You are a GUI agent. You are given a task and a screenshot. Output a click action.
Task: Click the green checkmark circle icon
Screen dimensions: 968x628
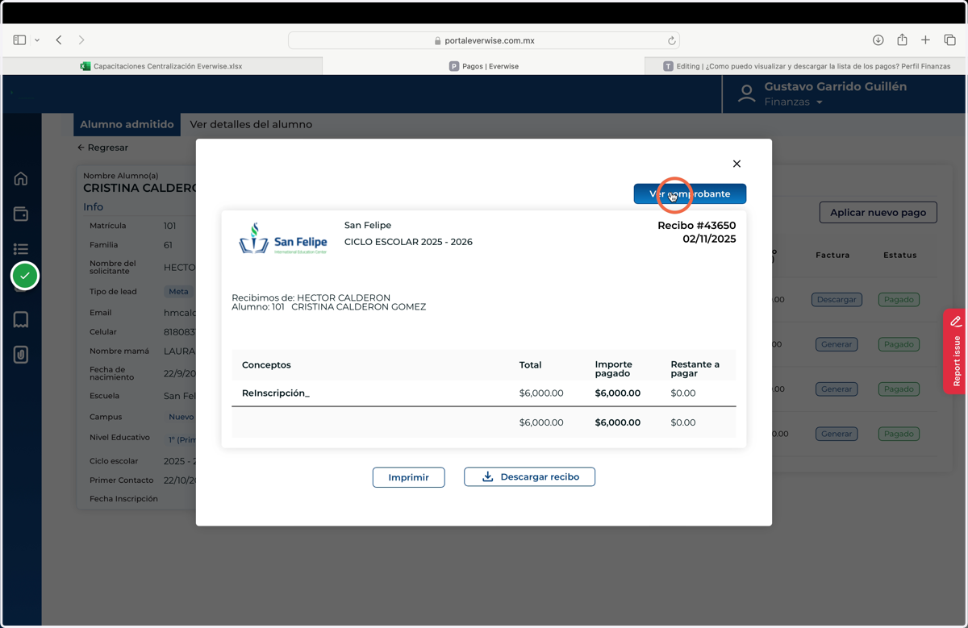[x=25, y=276]
